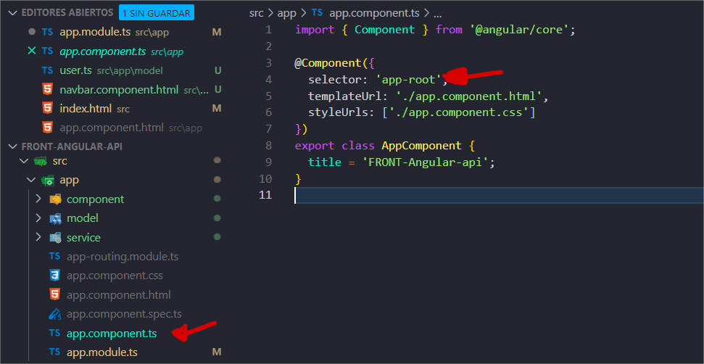Click the 'app' breadcrumb segment

click(287, 14)
